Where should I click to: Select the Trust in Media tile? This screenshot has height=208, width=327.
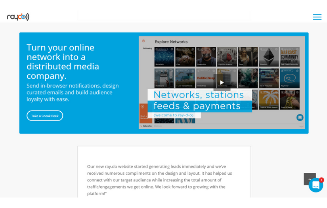(x=290, y=100)
